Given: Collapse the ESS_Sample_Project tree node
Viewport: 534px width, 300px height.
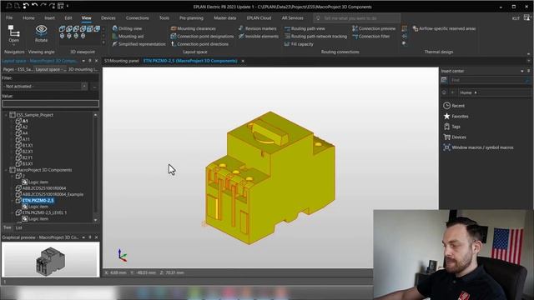Looking at the screenshot, I should 6,115.
